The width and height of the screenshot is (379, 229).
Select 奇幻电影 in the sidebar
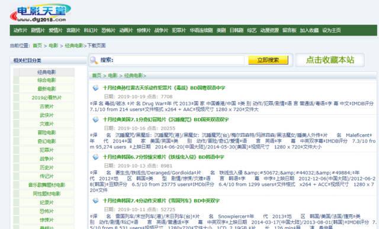[47, 141]
